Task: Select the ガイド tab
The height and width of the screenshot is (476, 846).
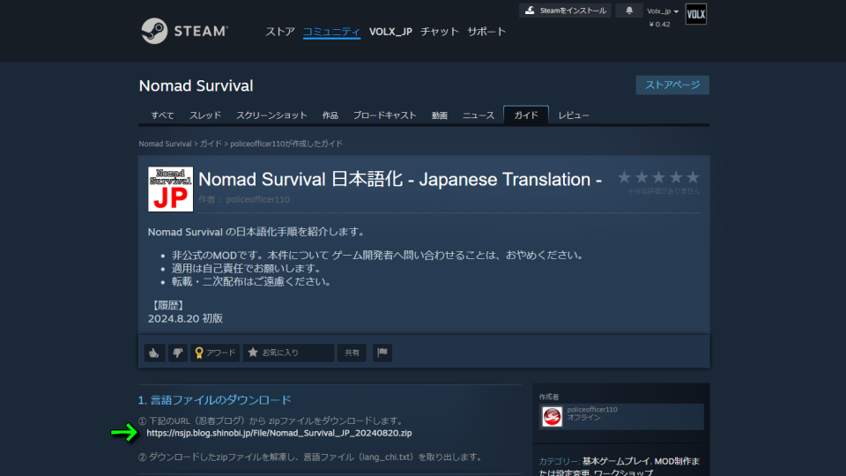Action: tap(526, 115)
